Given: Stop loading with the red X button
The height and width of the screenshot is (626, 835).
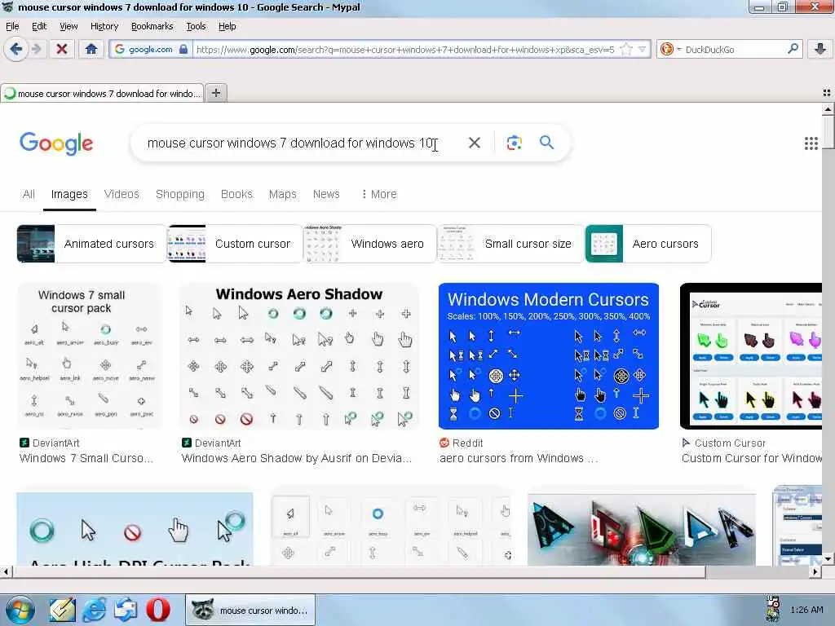Looking at the screenshot, I should tap(62, 50).
